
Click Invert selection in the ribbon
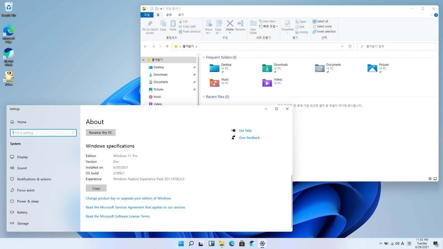[324, 32]
